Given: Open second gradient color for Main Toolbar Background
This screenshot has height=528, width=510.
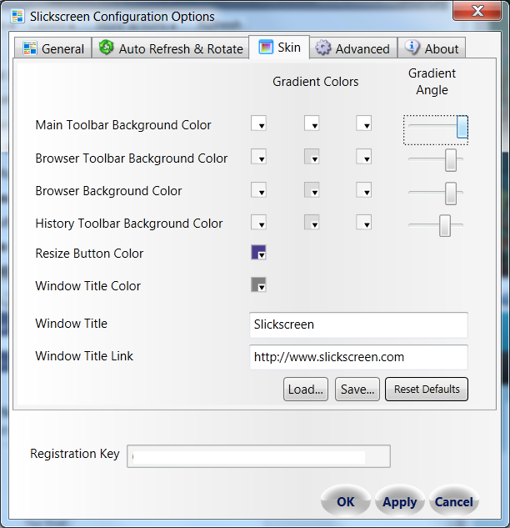Looking at the screenshot, I should click(x=312, y=123).
